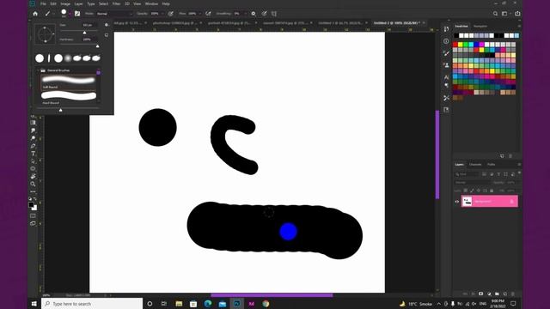Select the Hand tool
Screen dimensions: 550x309
click(x=33, y=176)
